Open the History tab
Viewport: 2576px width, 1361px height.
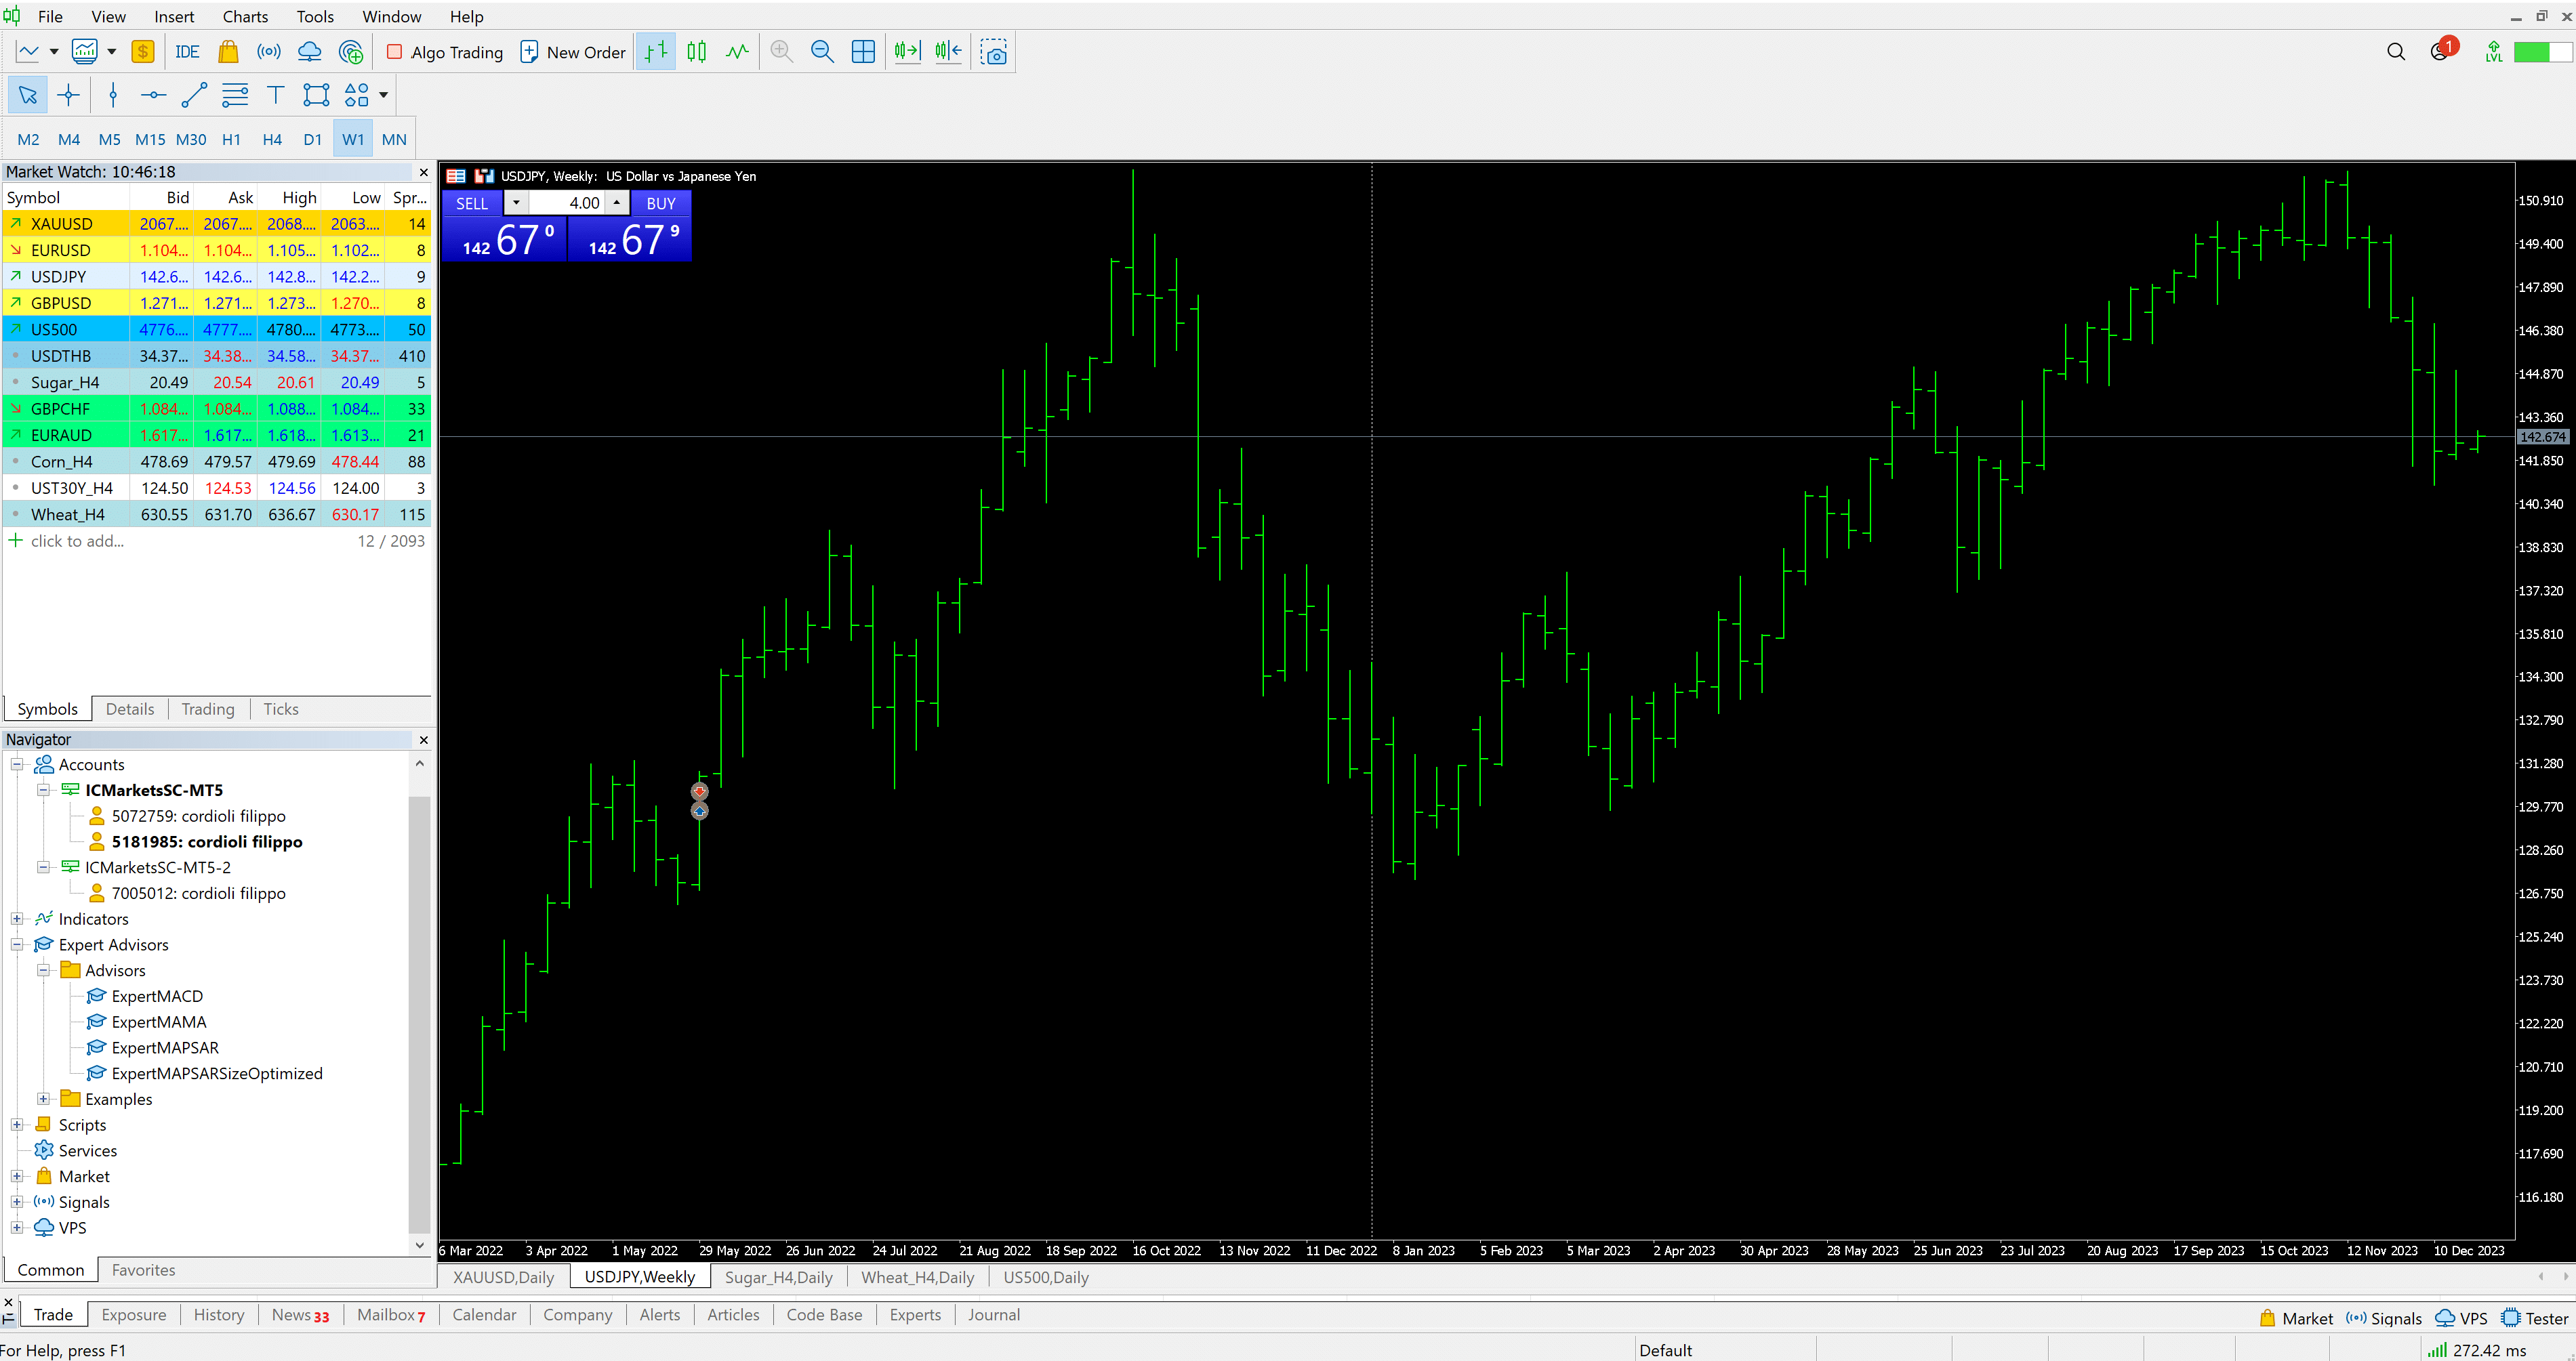[219, 1315]
